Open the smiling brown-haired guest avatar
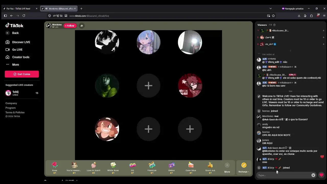The height and width of the screenshot is (184, 327). coord(107,129)
